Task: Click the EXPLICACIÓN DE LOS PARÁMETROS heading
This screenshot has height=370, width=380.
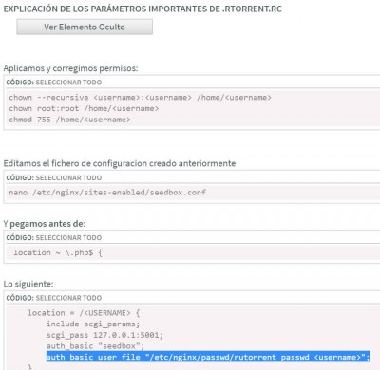Action: click(x=142, y=9)
